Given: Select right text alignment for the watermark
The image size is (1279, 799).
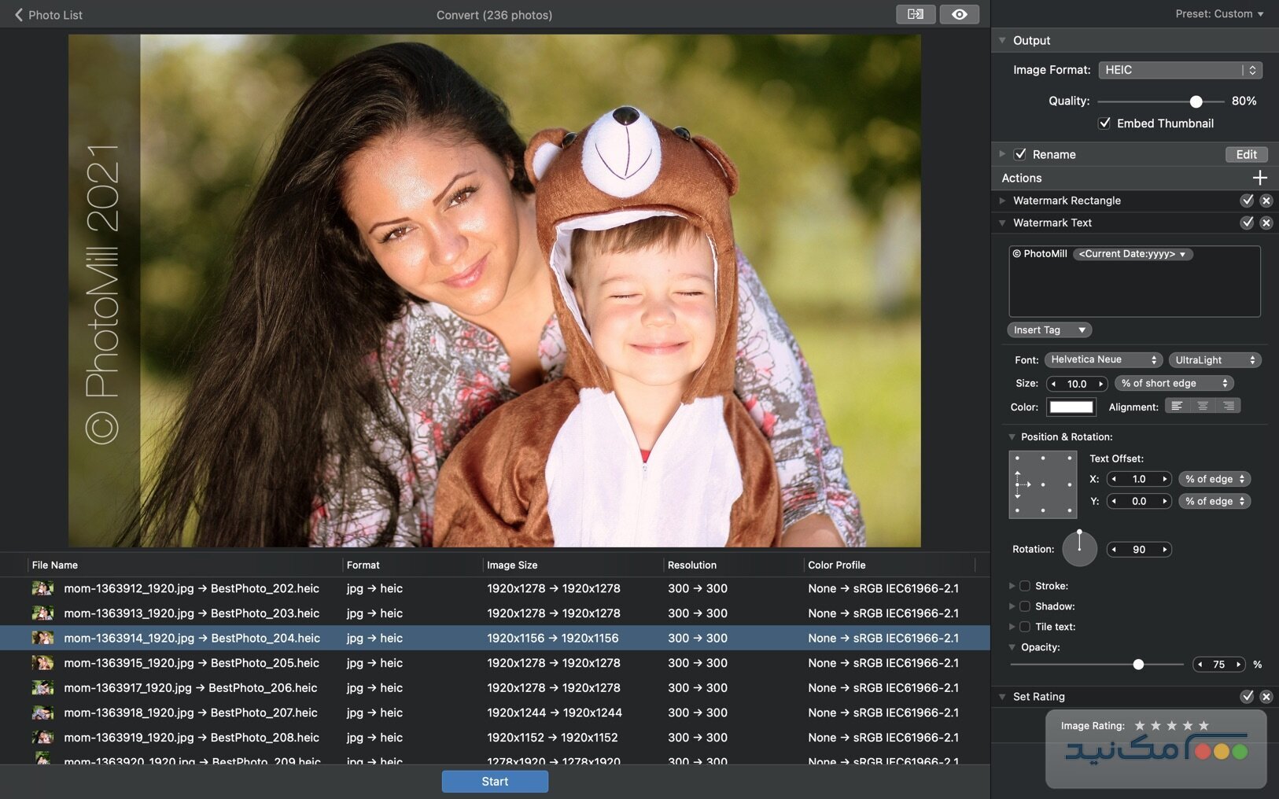Looking at the screenshot, I should [1229, 406].
